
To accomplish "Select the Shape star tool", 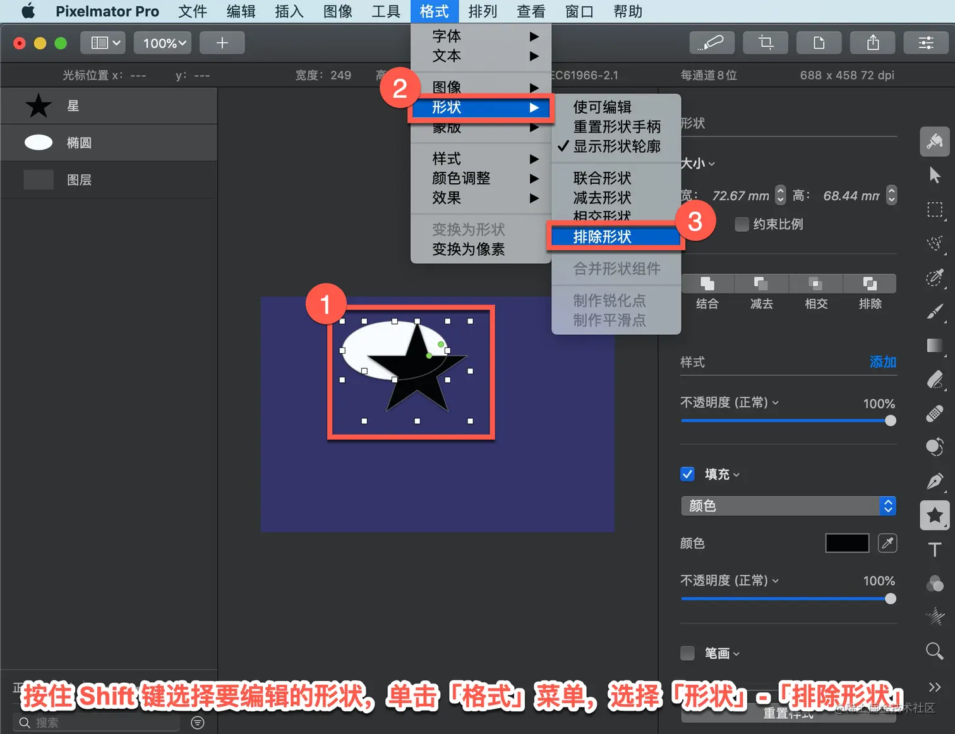I will (x=935, y=515).
